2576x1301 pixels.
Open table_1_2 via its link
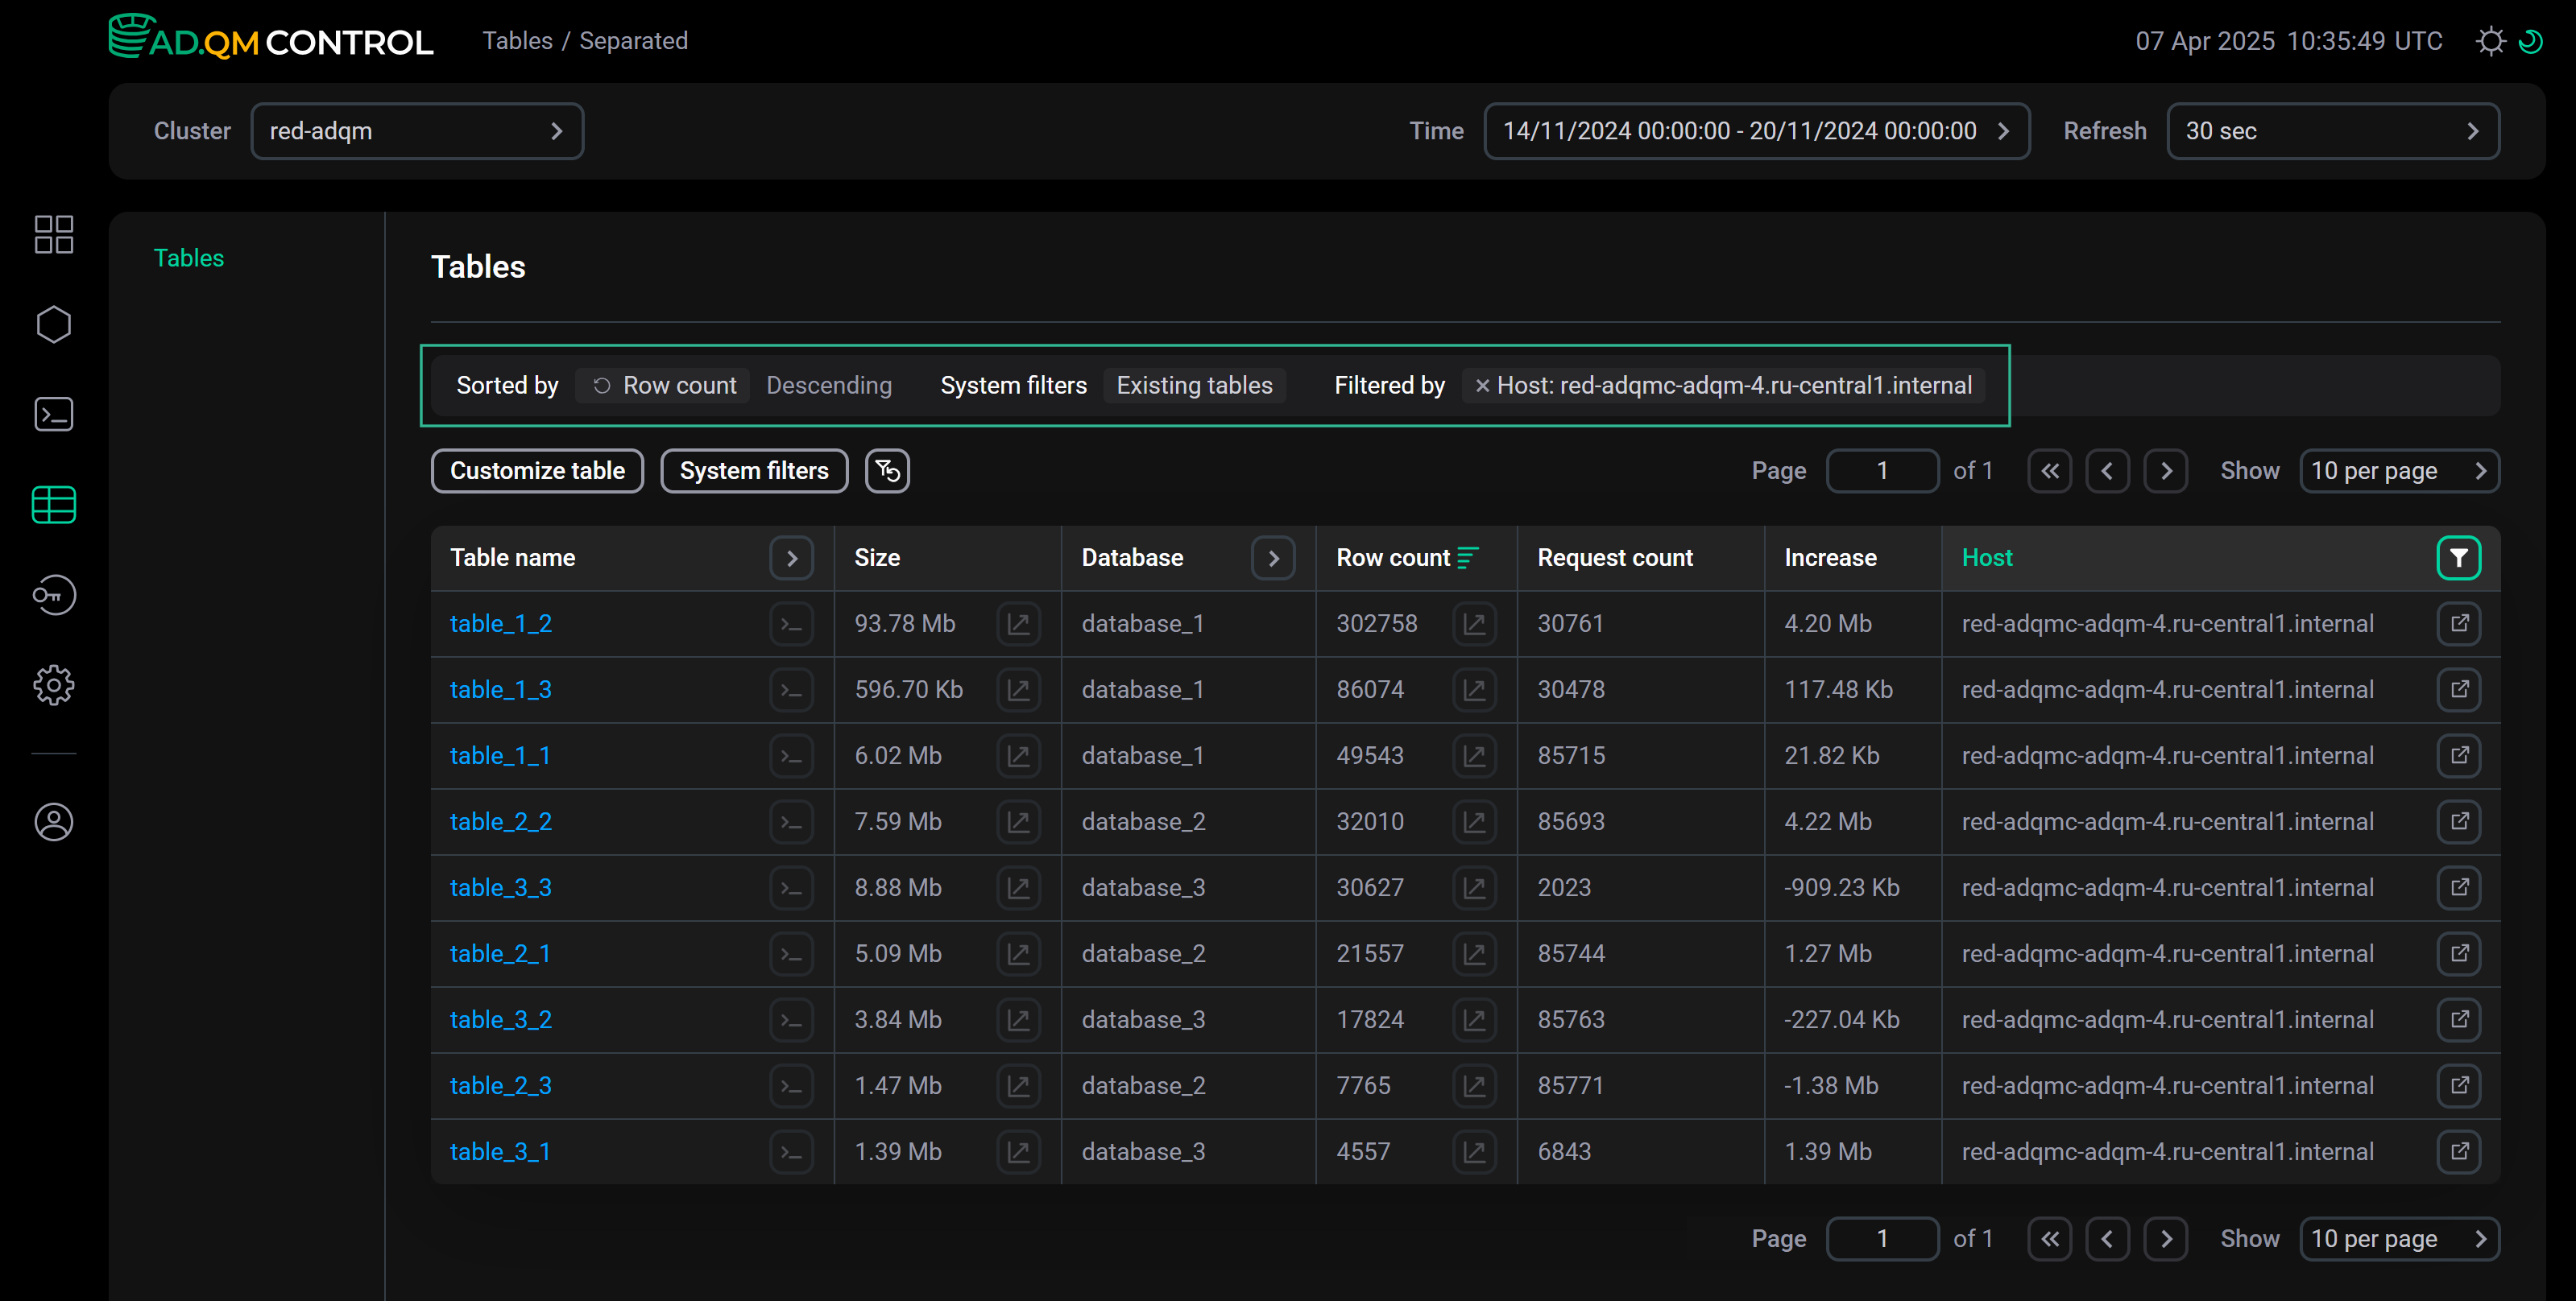[500, 622]
